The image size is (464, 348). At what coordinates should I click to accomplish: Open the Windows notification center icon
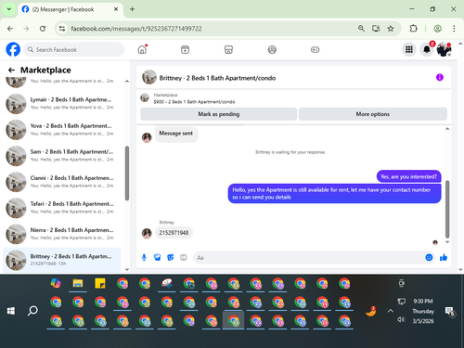point(449,311)
